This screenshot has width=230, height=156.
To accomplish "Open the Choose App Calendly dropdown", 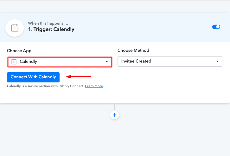I will point(60,62).
